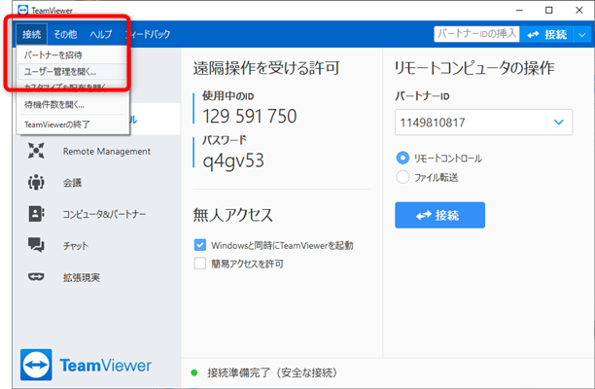The width and height of the screenshot is (595, 389).
Task: Click the パートナーID field showing 1149810817
Action: [x=483, y=123]
